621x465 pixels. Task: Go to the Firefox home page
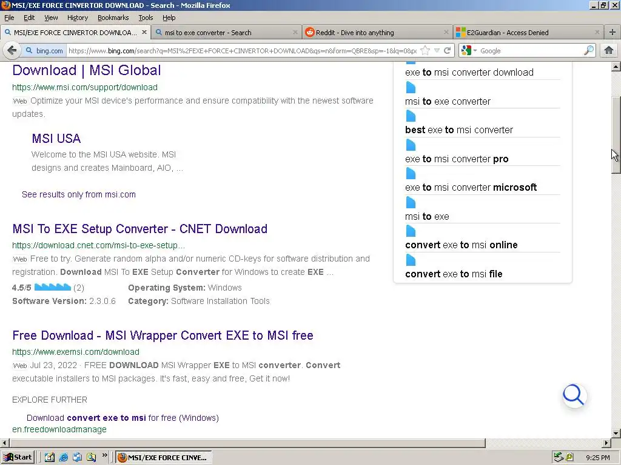609,51
